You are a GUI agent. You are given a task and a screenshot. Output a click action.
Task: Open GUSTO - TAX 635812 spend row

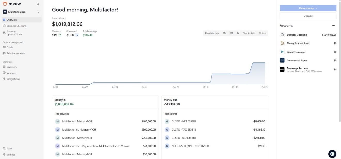[x=215, y=129]
